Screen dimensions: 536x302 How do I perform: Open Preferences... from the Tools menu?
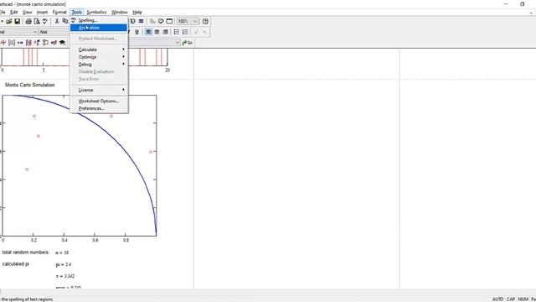(x=99, y=108)
